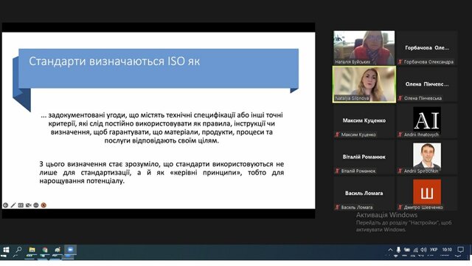This screenshot has width=472, height=266.
Task: Click muted mic icon beside Andrii Ihnatovych
Action: point(400,134)
